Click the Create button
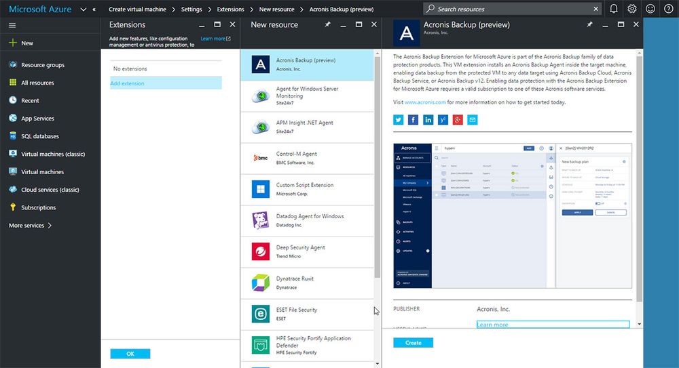The height and width of the screenshot is (368, 679). tap(413, 342)
